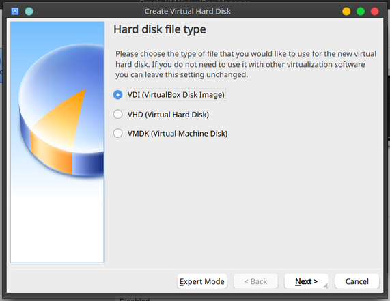The height and width of the screenshot is (301, 390).
Task: Switch to Expert Mode
Action: [x=202, y=281]
